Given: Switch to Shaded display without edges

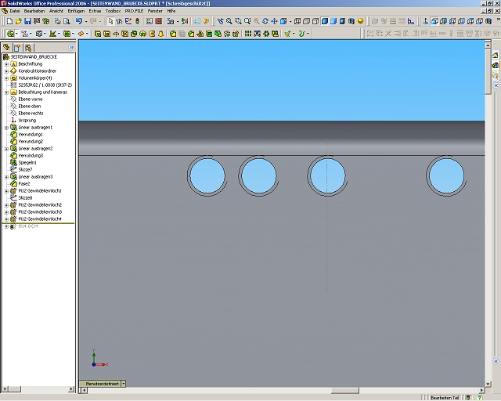Looking at the screenshot, I should (x=333, y=21).
